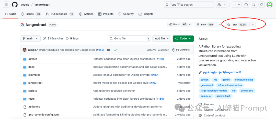276x119 pixels.
Task: Open Add .gitignore to plugin generator commit
Action: [x=114, y=91]
